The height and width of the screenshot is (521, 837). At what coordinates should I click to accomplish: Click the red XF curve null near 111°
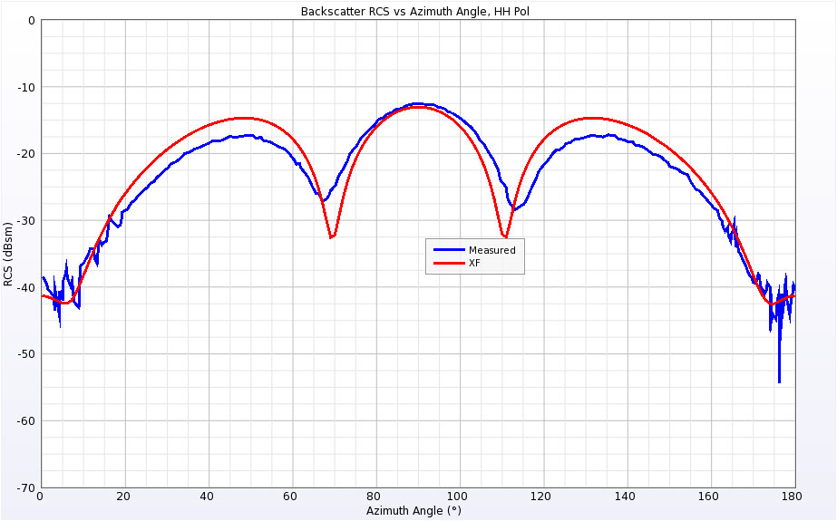(504, 236)
